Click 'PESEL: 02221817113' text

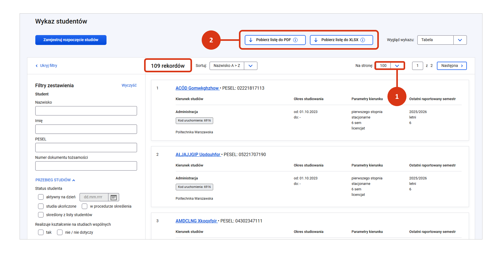(243, 88)
